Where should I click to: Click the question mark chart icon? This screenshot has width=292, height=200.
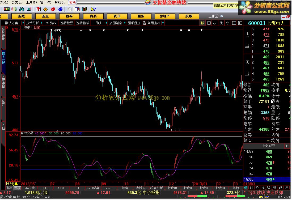38,9
